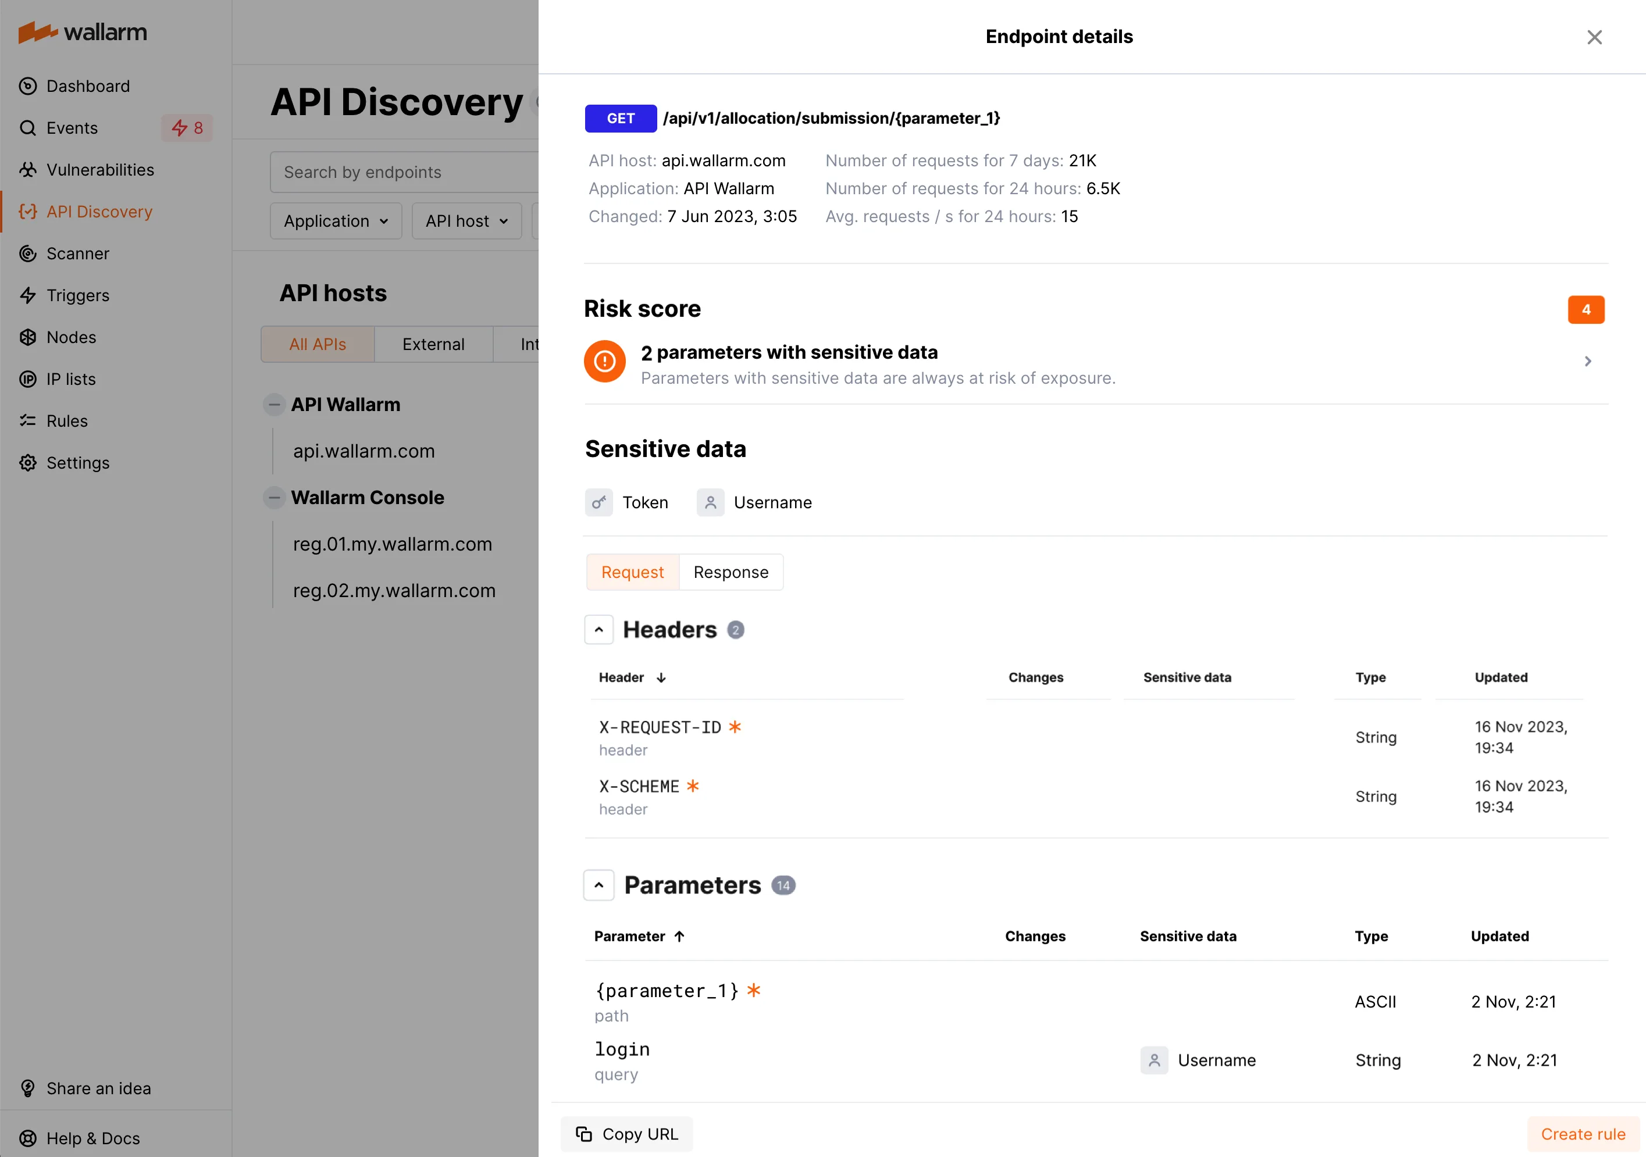Screen dimensions: 1646x1157
Task: Open the Vulnerabilities section
Action: tap(99, 170)
